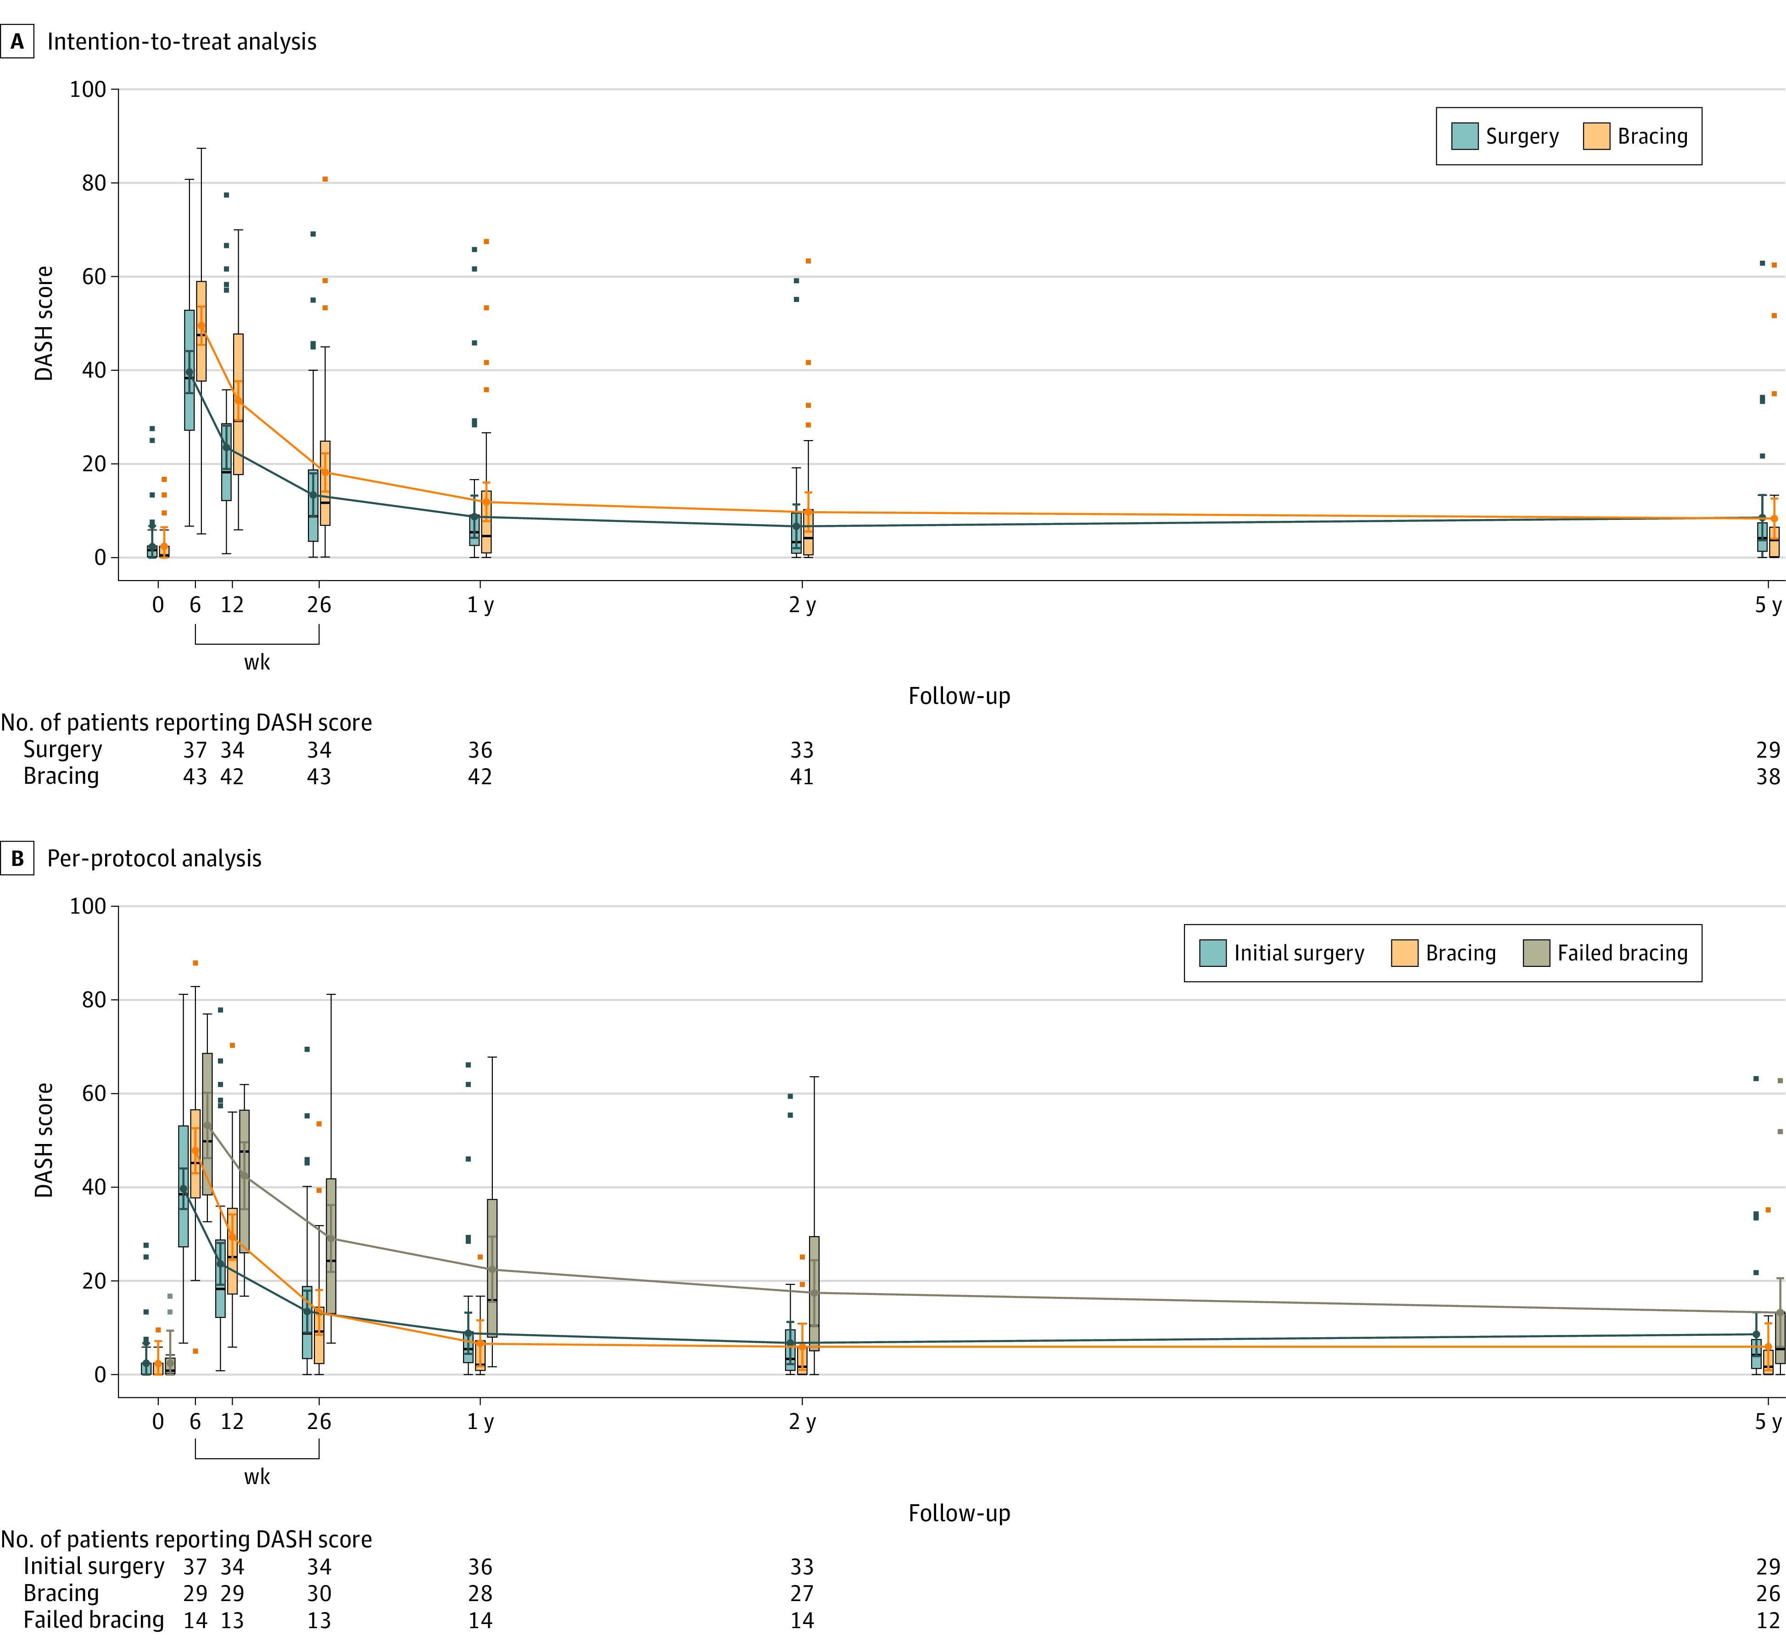Click the 'Bracing' row label in panel A table

pyautogui.click(x=61, y=776)
